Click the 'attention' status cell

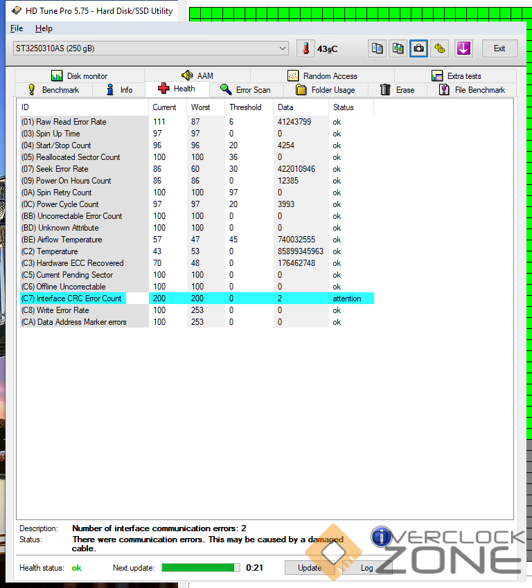click(x=346, y=299)
